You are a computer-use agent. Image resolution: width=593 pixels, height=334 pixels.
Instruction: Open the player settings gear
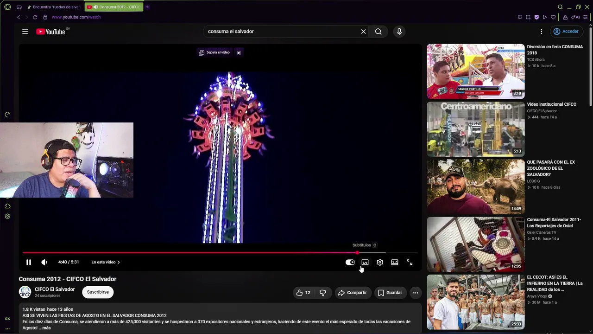click(x=380, y=262)
